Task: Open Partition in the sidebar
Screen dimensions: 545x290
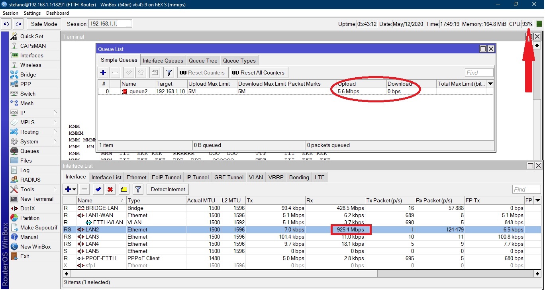Action: click(x=30, y=218)
